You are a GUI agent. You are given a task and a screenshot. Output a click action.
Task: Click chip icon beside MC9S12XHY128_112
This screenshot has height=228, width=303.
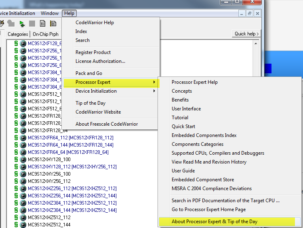pyautogui.click(x=23, y=167)
